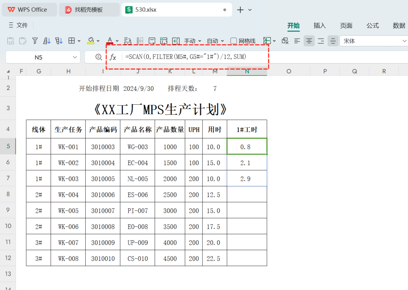Expand the freeze panes dropdown arrow
The width and height of the screenshot is (408, 290).
274,41
